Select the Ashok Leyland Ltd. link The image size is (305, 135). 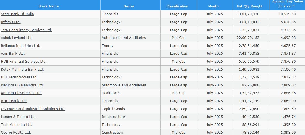point(17,38)
